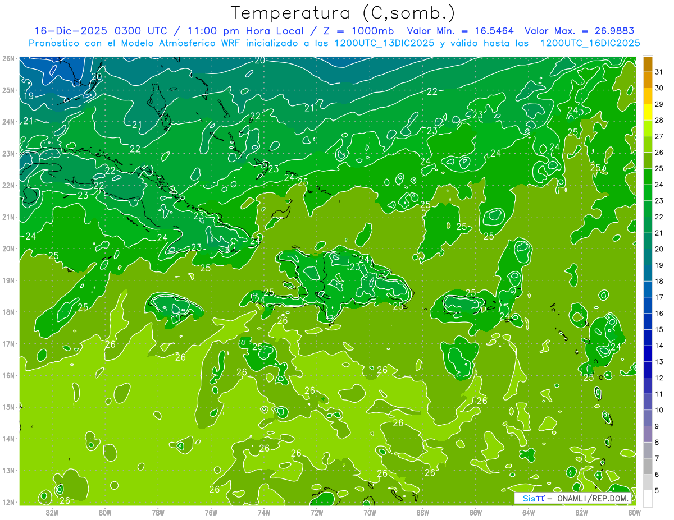
Task: Click the 64W longitude axis label
Action: click(529, 512)
